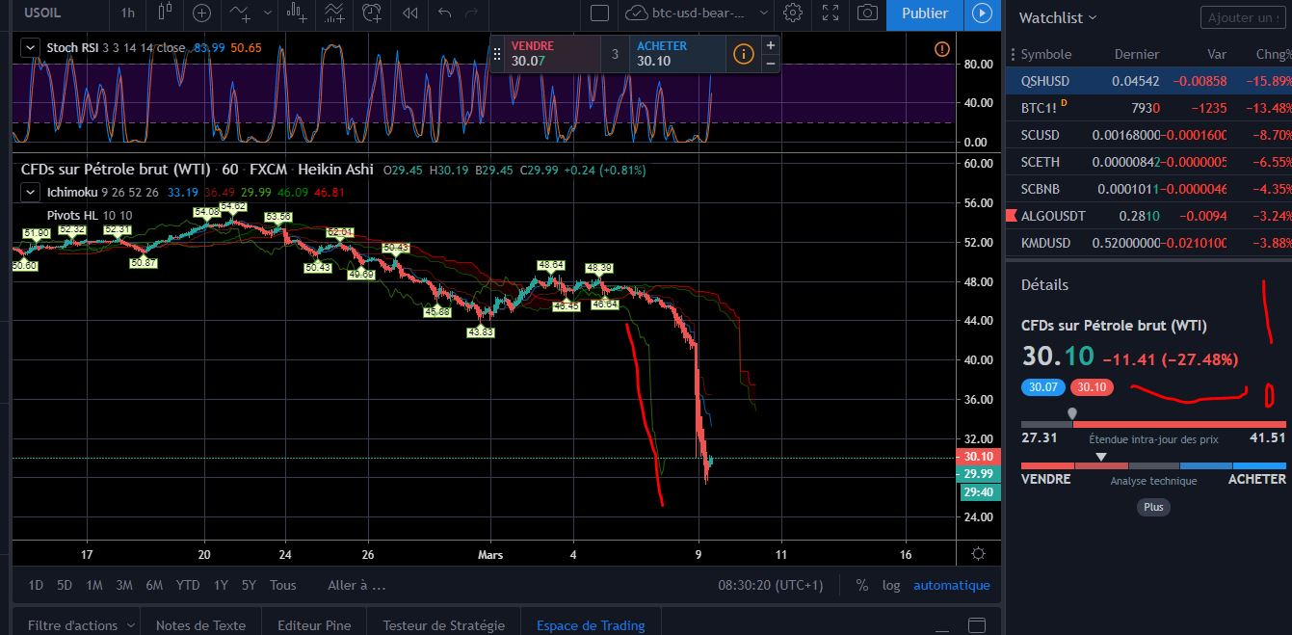Toggle automatique scaling for the chart
The height and width of the screenshot is (635, 1292).
[x=951, y=585]
